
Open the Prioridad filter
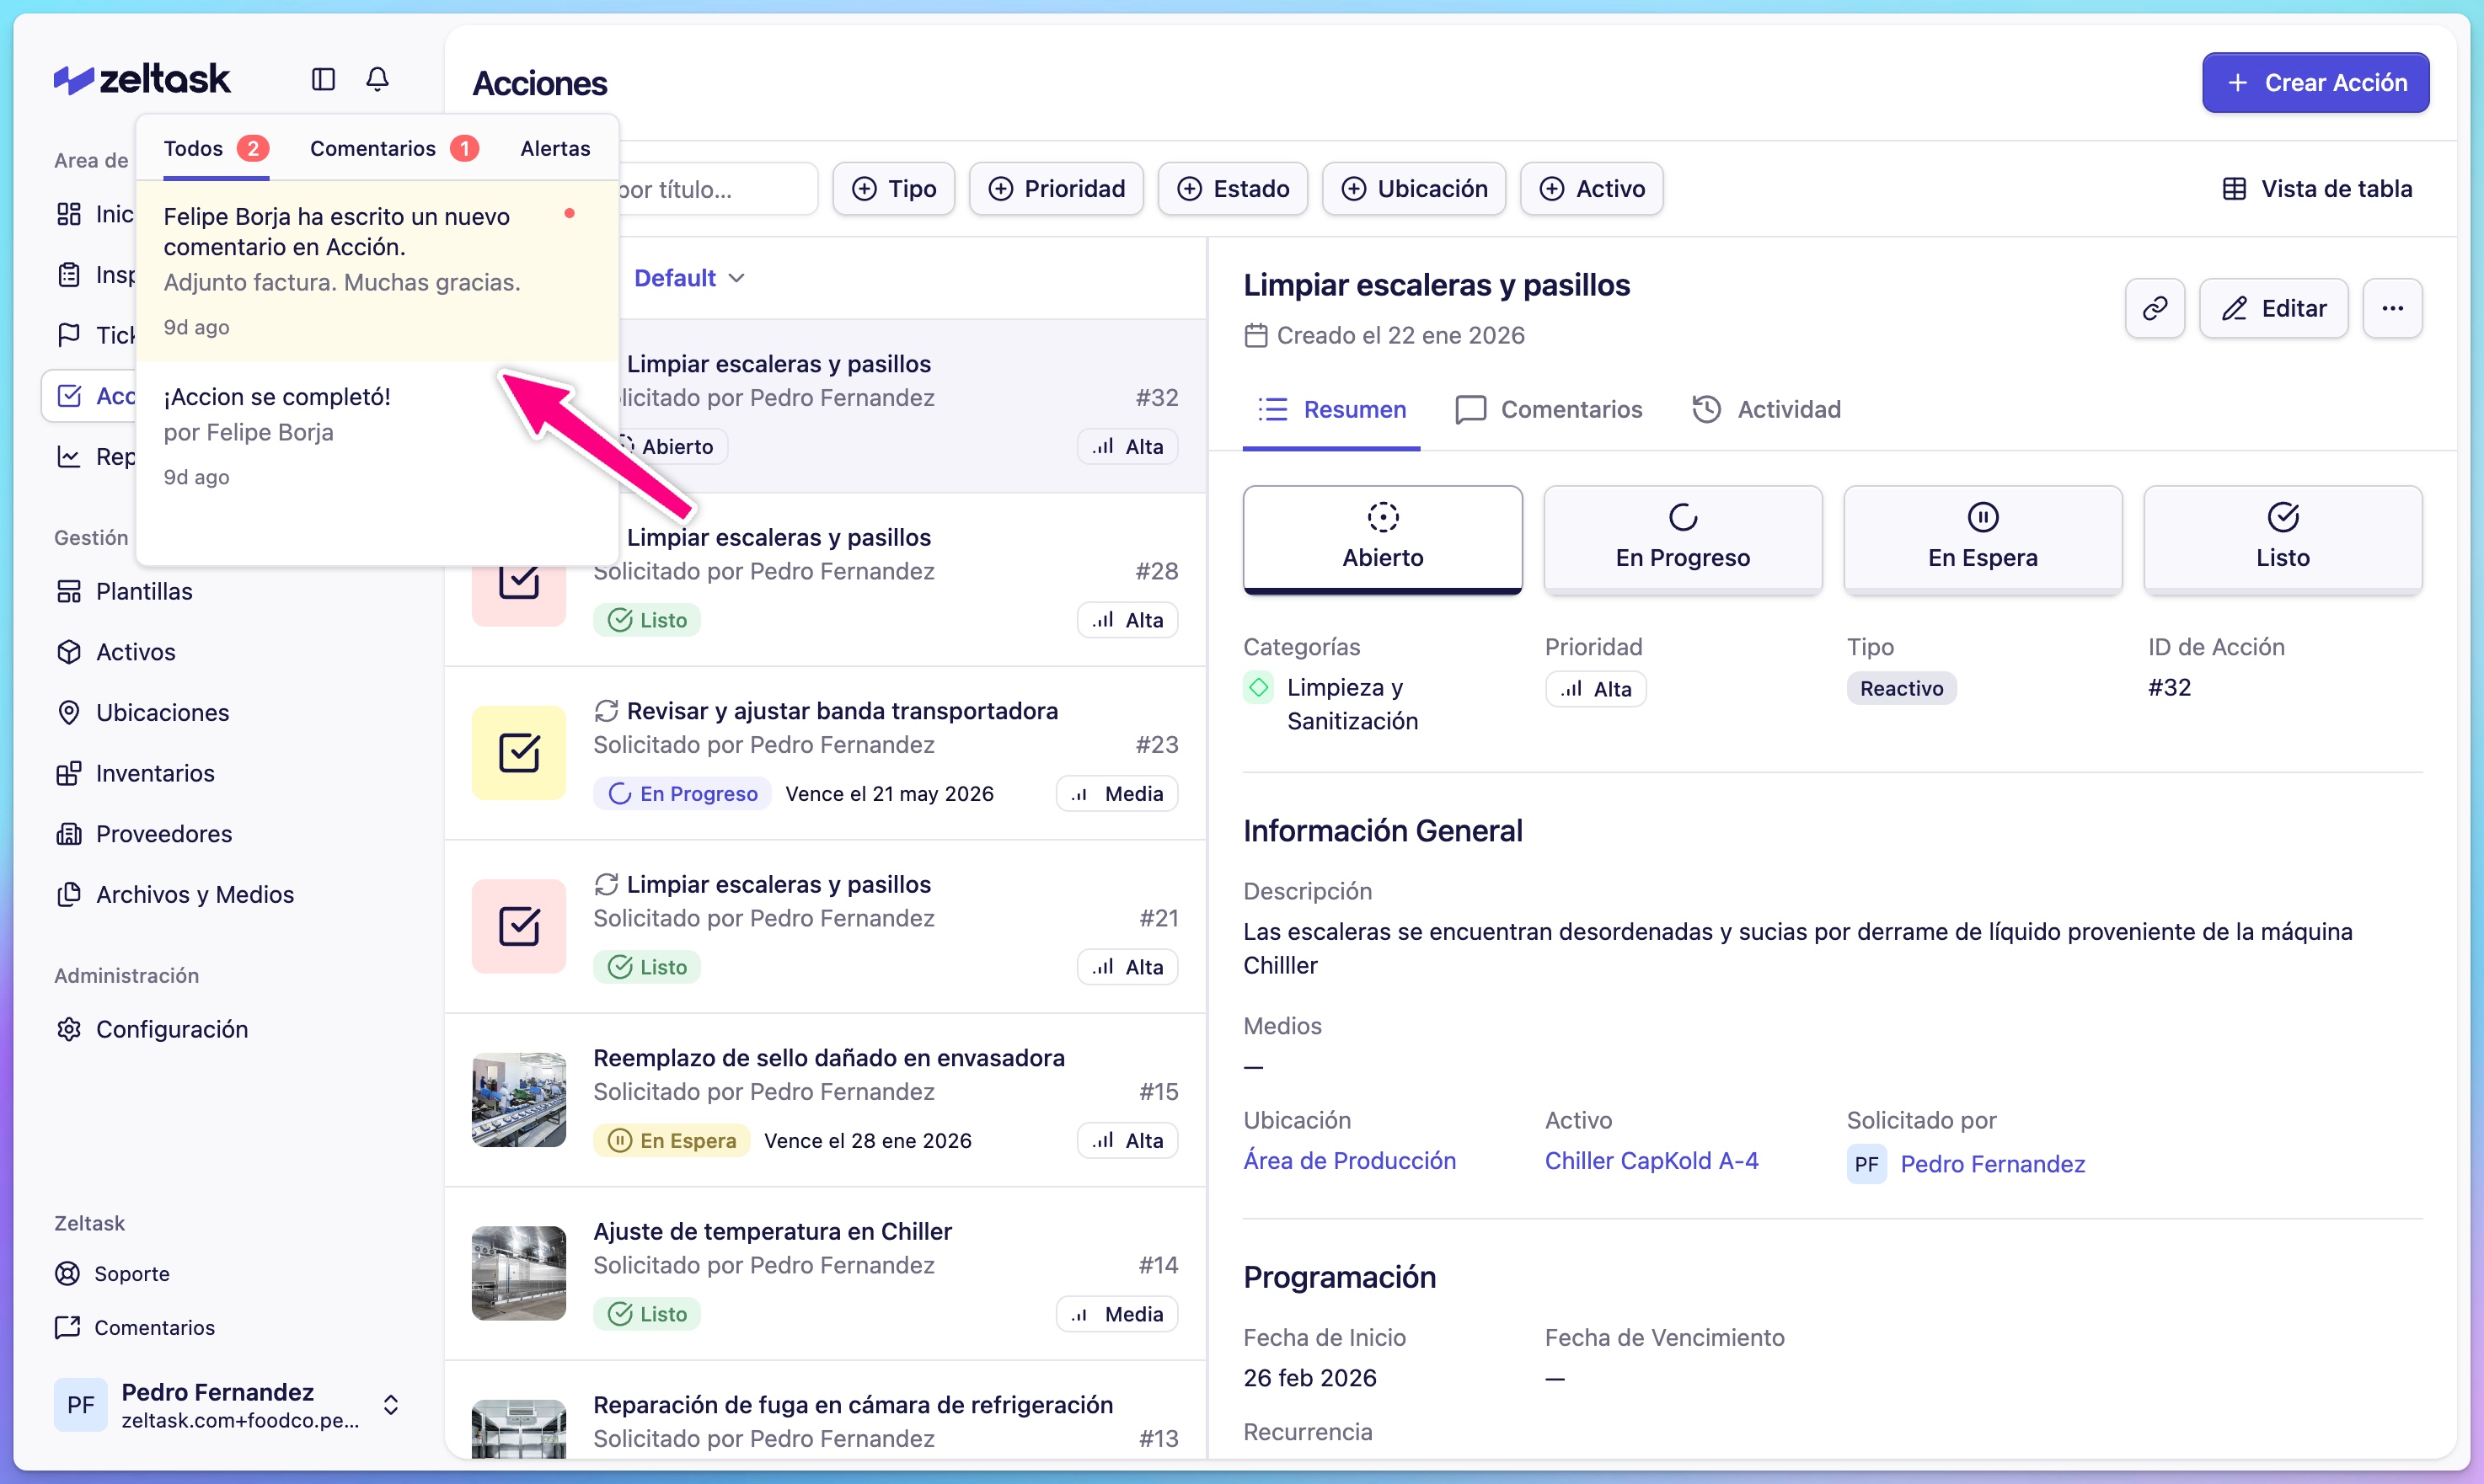(x=1056, y=188)
